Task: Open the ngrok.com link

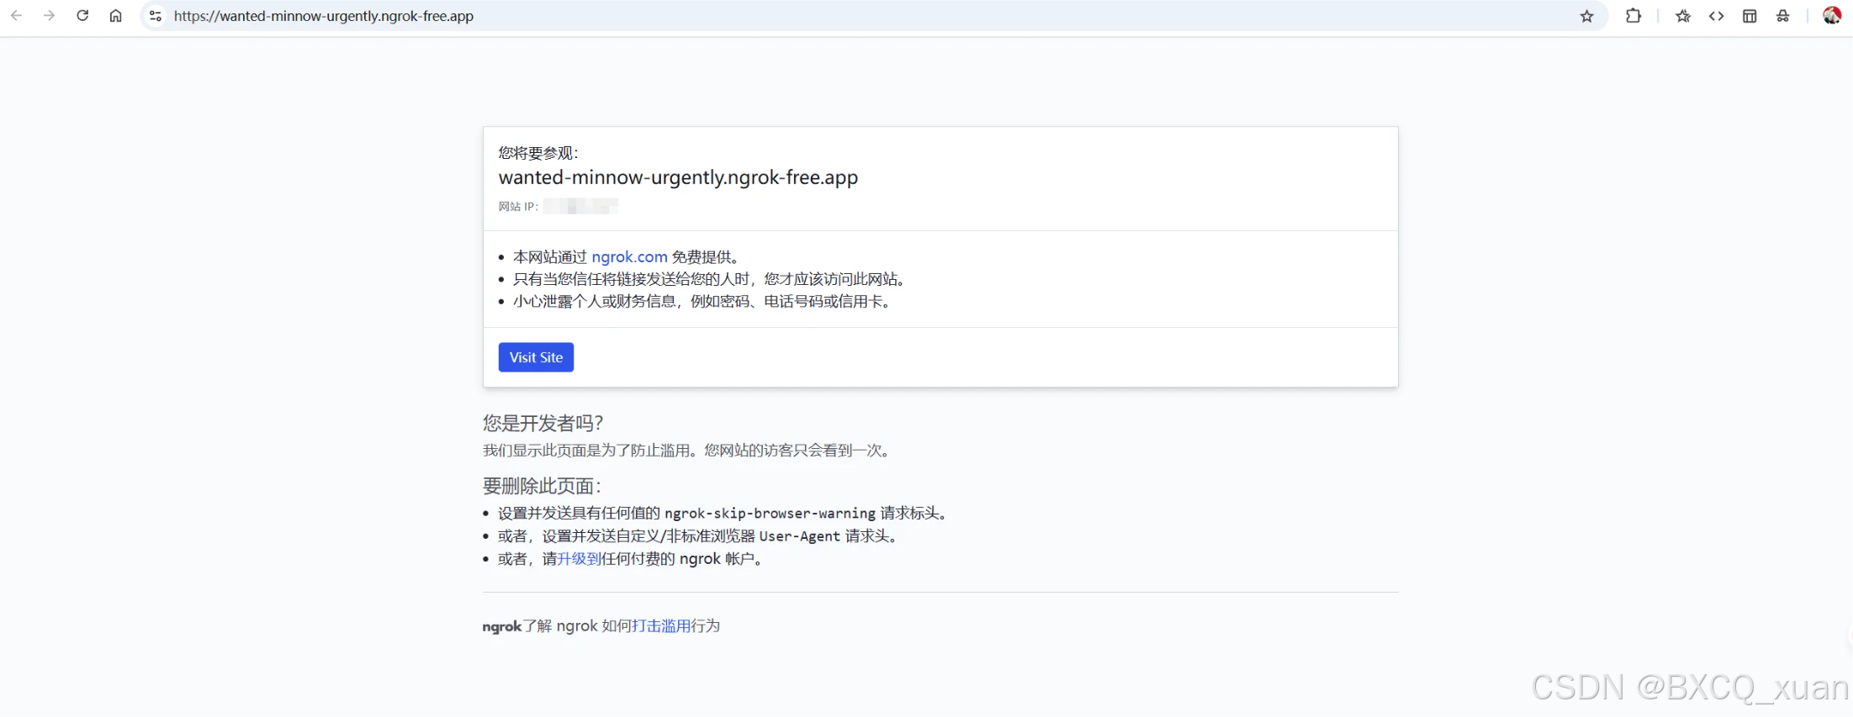Action: pos(629,257)
